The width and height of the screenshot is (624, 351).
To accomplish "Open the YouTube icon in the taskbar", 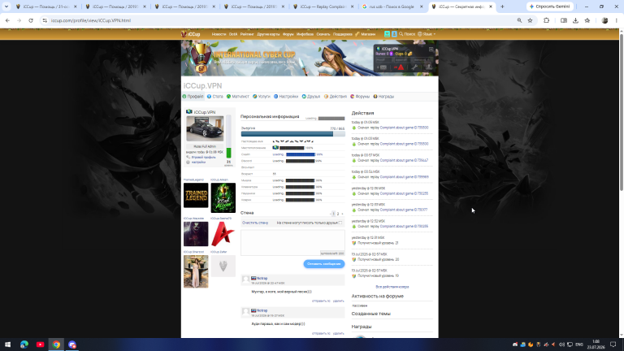I will 40,344.
